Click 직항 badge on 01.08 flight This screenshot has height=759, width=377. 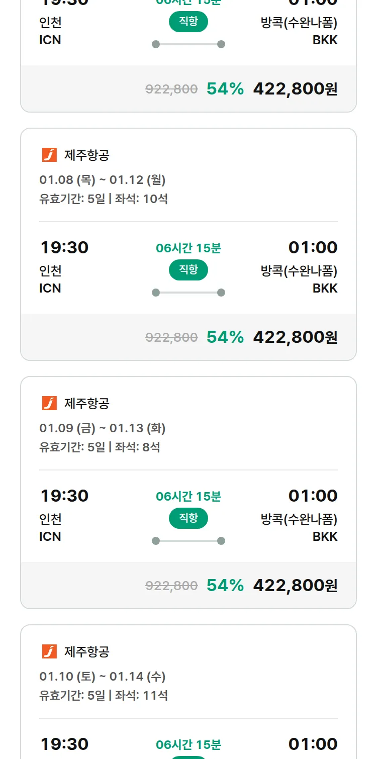189,270
